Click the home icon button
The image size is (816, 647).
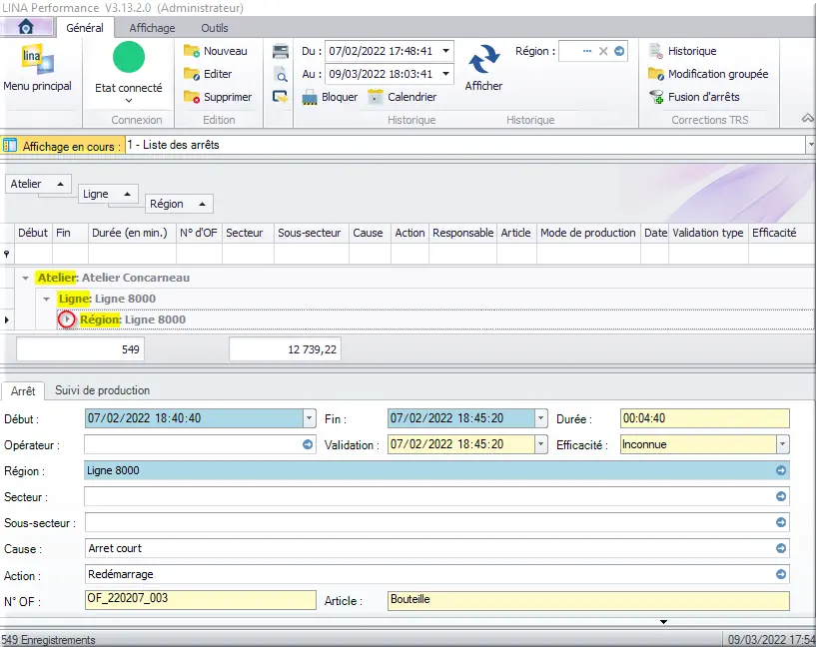(26, 27)
